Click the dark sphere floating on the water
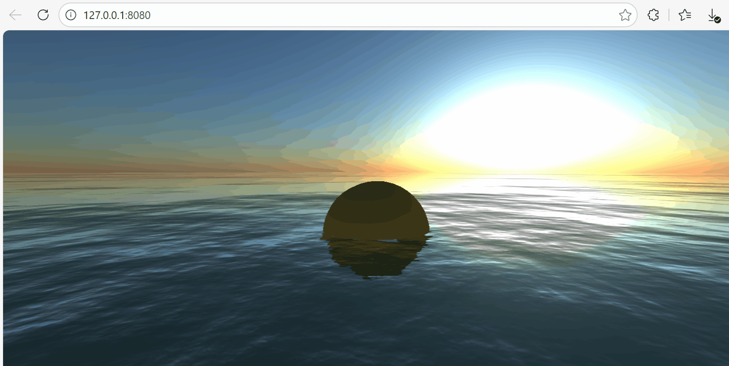Viewport: 729px width, 366px height. point(376,210)
